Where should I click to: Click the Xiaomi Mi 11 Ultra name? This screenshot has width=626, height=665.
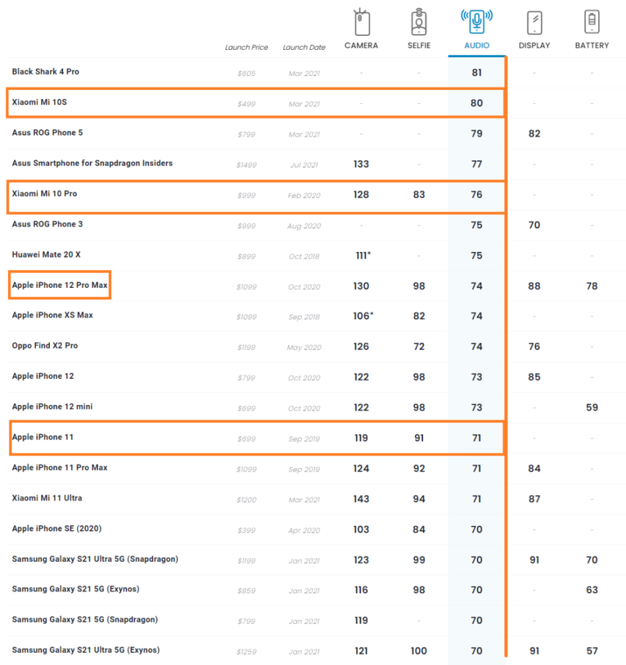pyautogui.click(x=47, y=498)
